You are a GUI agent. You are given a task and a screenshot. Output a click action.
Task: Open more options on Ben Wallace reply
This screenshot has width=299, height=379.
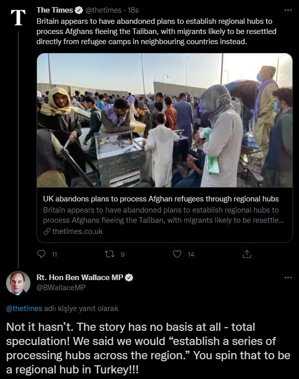coord(288,278)
